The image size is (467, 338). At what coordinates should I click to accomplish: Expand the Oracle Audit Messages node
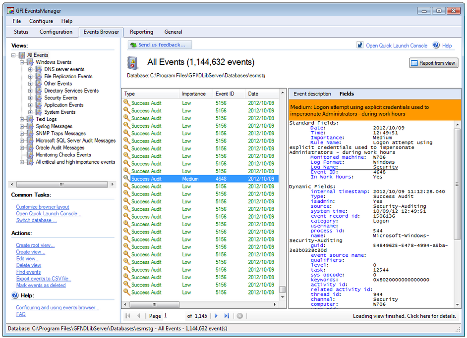pyautogui.click(x=22, y=148)
